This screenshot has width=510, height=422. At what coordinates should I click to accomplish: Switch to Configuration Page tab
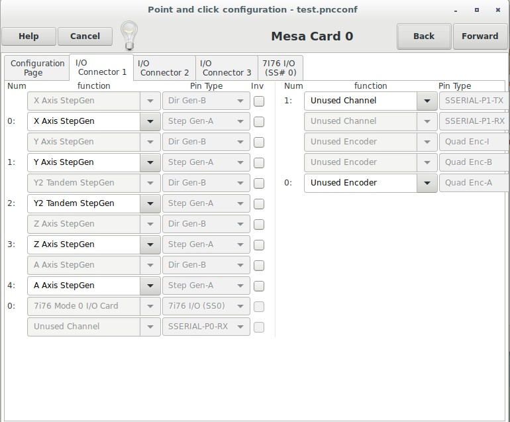pos(36,68)
